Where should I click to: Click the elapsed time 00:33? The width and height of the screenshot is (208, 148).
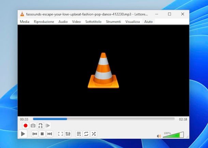point(24,119)
